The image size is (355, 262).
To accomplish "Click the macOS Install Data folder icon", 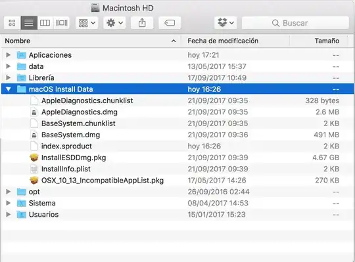I will 22,89.
